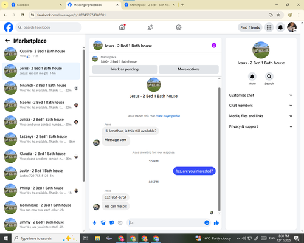This screenshot has width=304, height=243.
Task: Open the Jimmy conversation
Action: click(x=41, y=224)
